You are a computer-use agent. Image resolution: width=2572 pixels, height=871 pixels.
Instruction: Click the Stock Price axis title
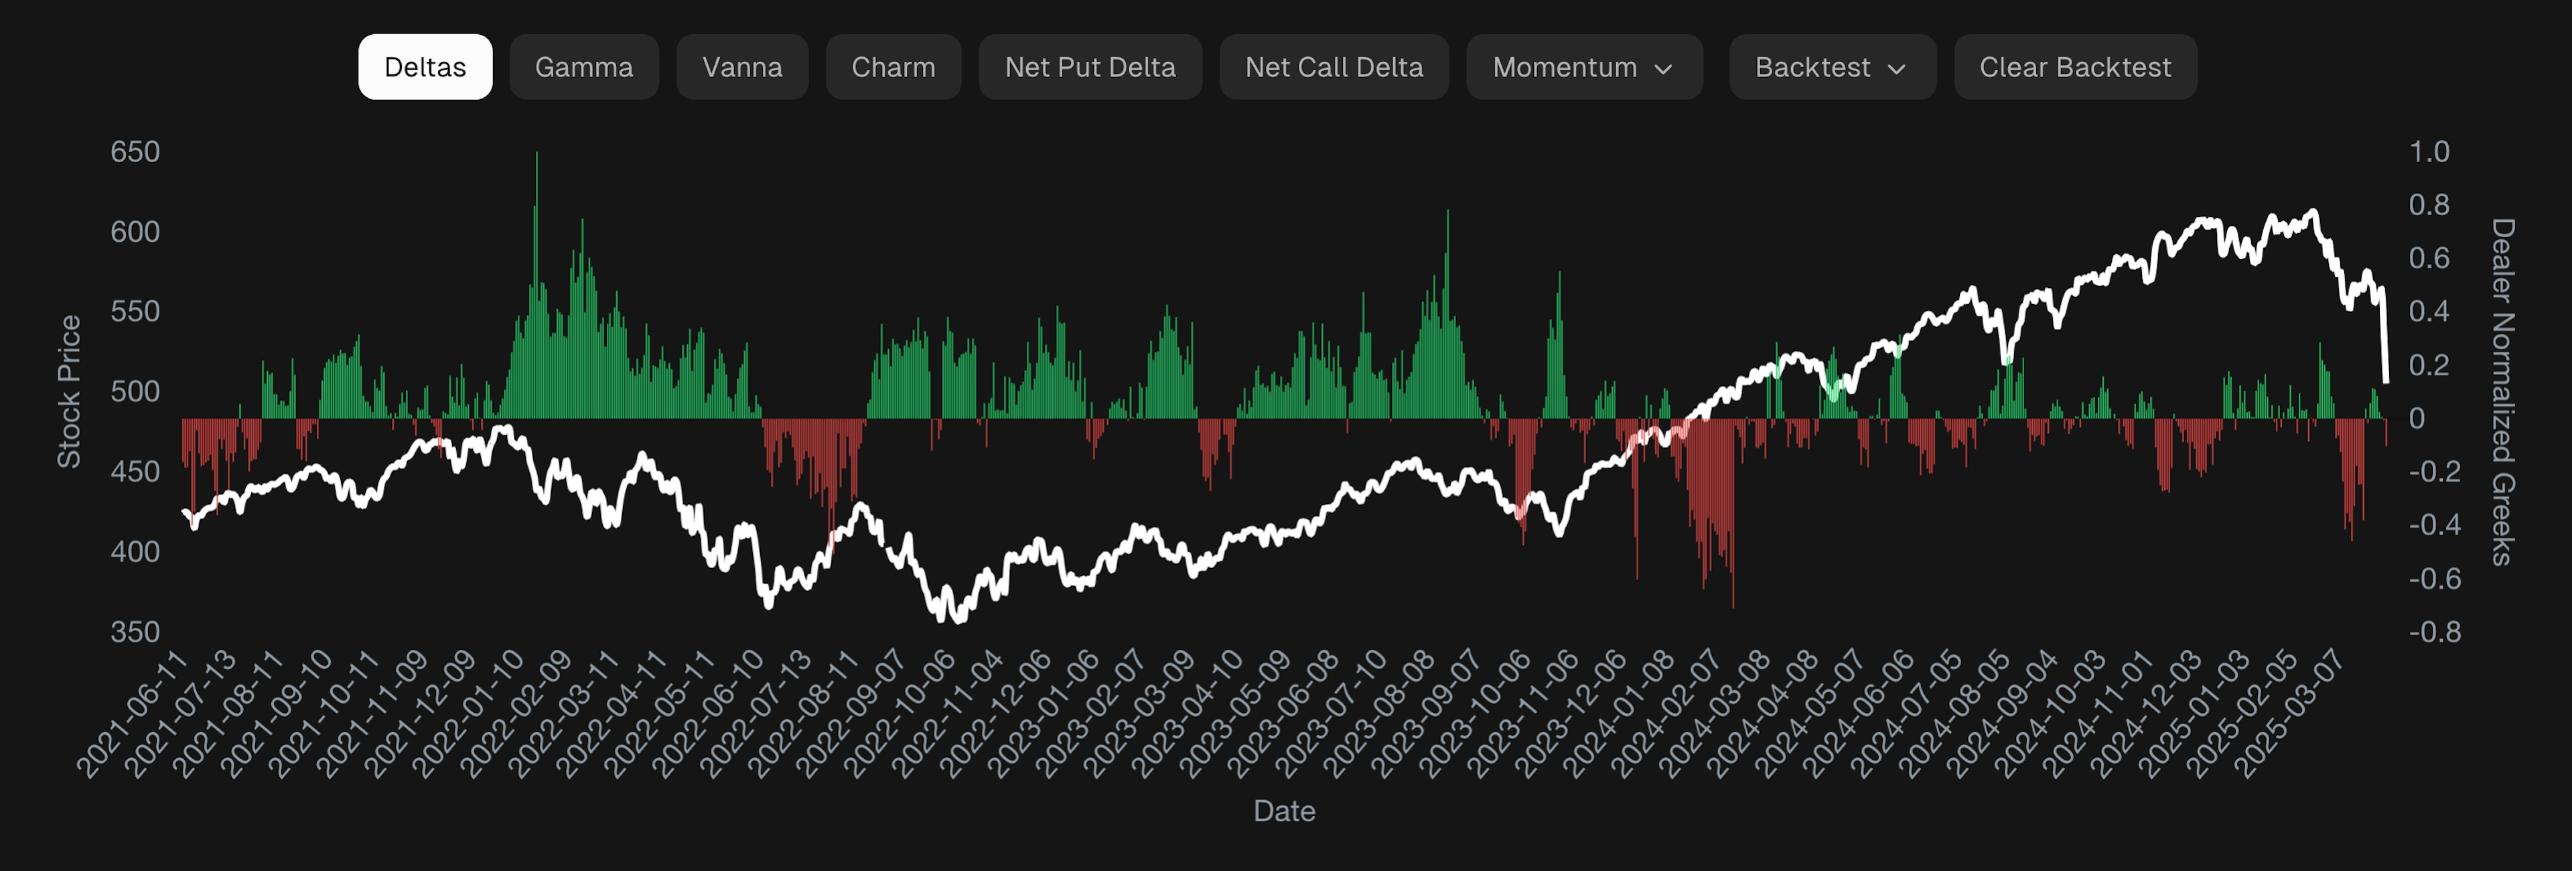68,391
